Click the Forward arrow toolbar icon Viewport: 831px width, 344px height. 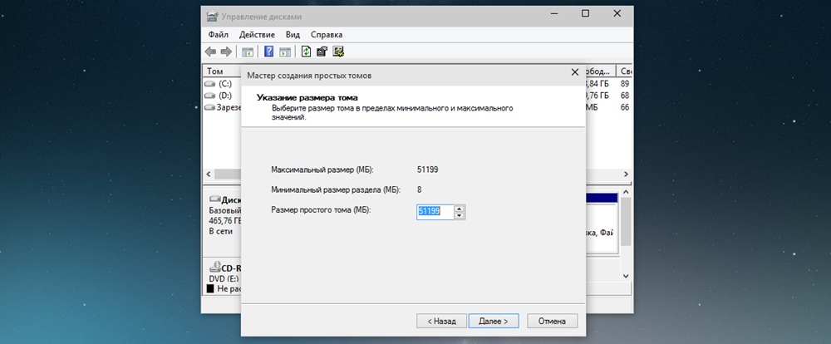tap(227, 52)
